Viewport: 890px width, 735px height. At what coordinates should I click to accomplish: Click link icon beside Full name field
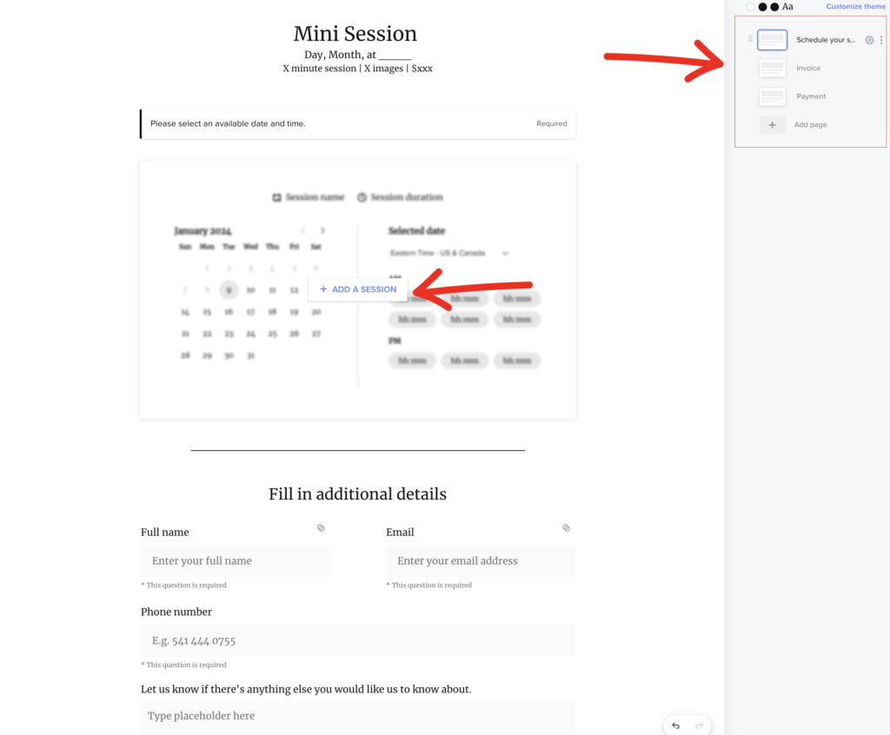(321, 527)
